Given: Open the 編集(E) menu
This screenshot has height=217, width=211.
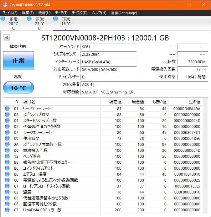Looking at the screenshot, I should tap(28, 13).
